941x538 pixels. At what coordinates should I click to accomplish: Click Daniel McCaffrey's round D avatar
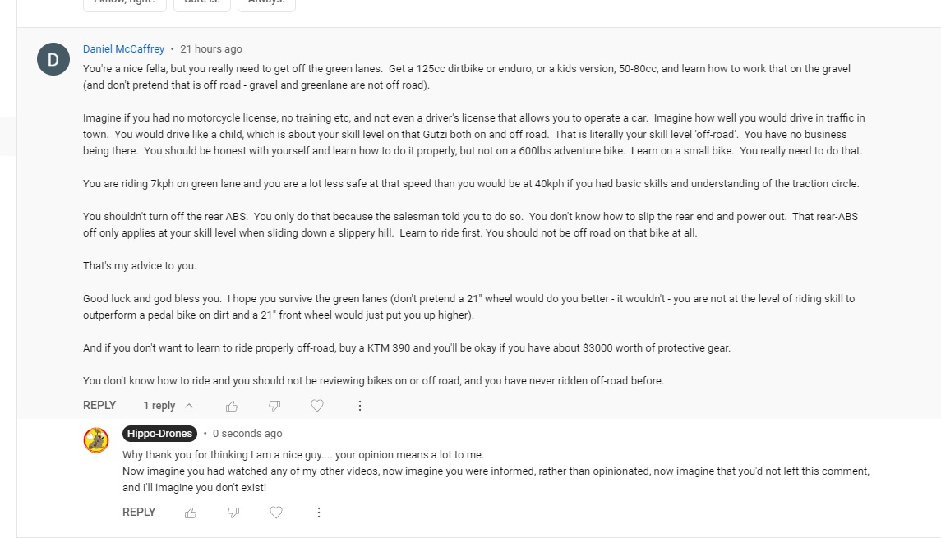(x=53, y=59)
